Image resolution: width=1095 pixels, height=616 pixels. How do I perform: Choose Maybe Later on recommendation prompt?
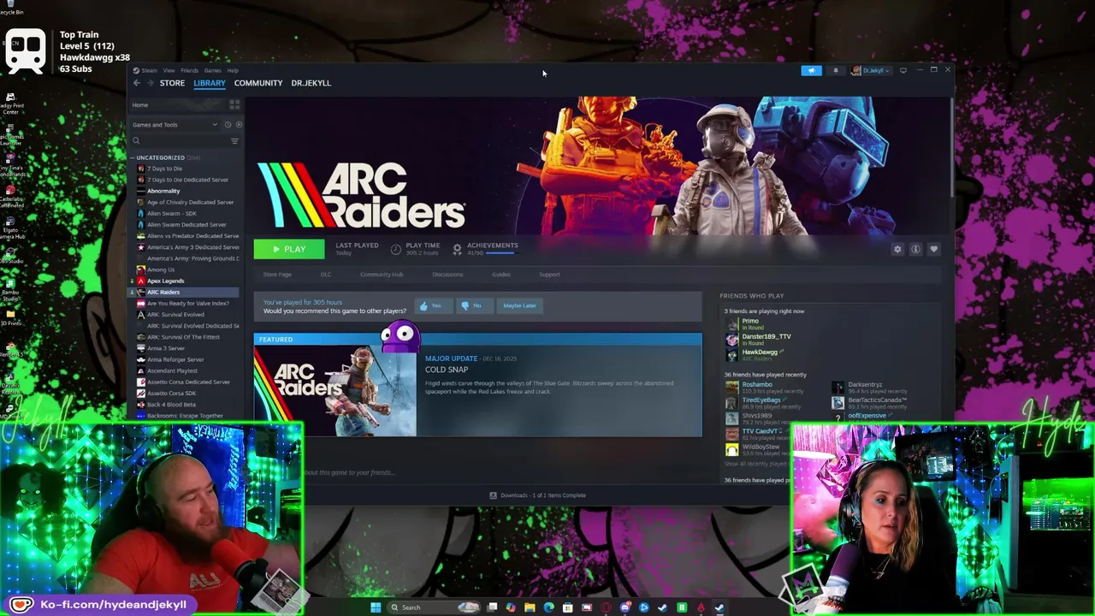click(x=519, y=305)
